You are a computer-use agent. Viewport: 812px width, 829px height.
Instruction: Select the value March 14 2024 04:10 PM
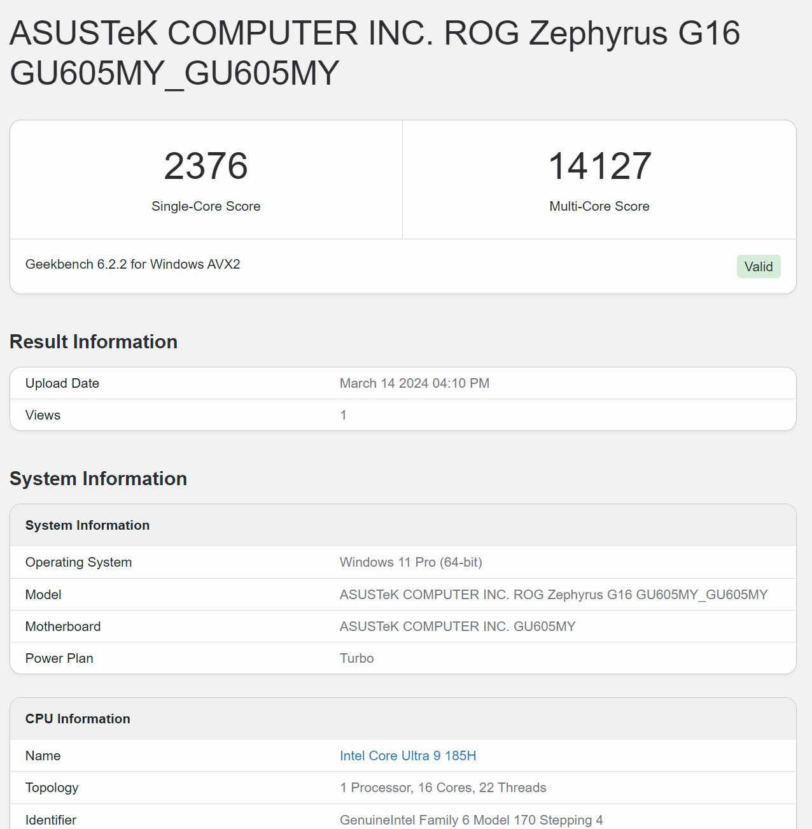point(414,383)
